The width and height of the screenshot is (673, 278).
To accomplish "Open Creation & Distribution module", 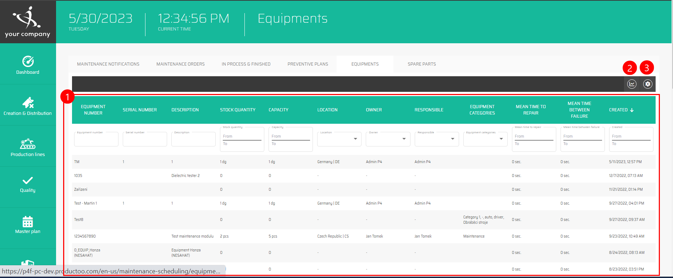I will [x=28, y=106].
